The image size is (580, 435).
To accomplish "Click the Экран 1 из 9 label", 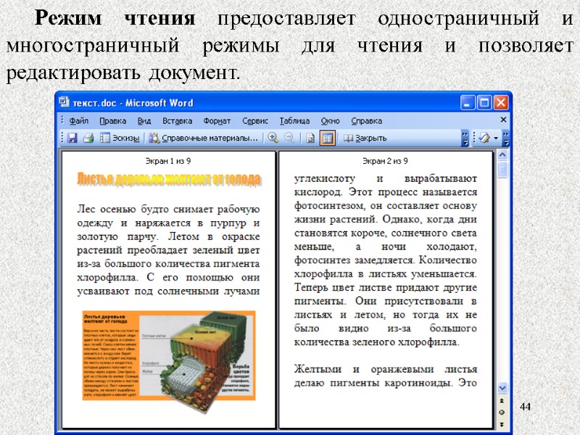I will 168,161.
